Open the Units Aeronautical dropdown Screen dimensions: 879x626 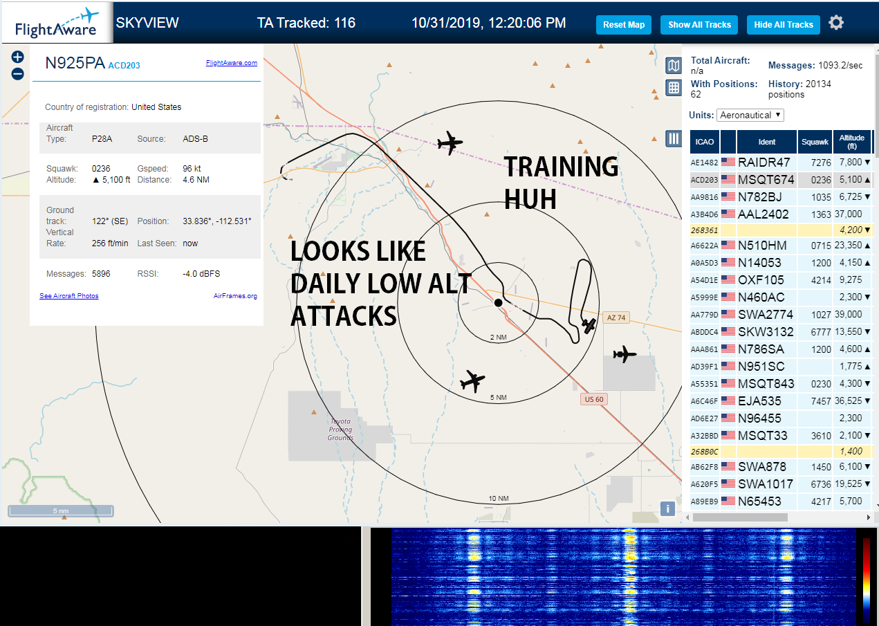(x=750, y=115)
